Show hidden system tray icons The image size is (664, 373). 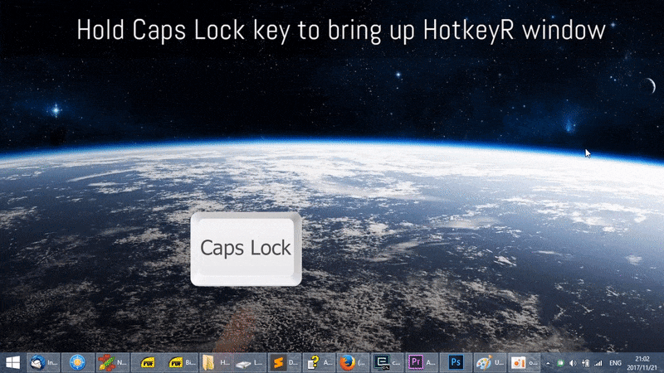point(548,363)
